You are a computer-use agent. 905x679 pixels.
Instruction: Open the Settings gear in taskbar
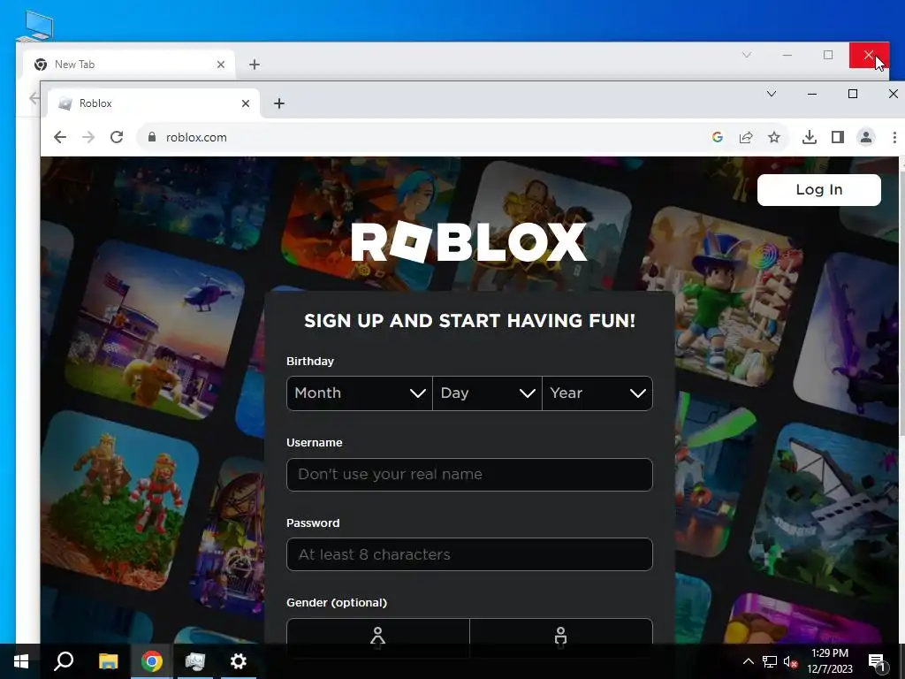[x=239, y=661]
